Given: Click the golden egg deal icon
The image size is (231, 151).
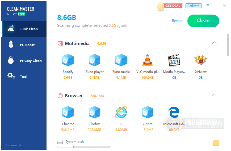Looking at the screenshot, I should [x=161, y=7].
